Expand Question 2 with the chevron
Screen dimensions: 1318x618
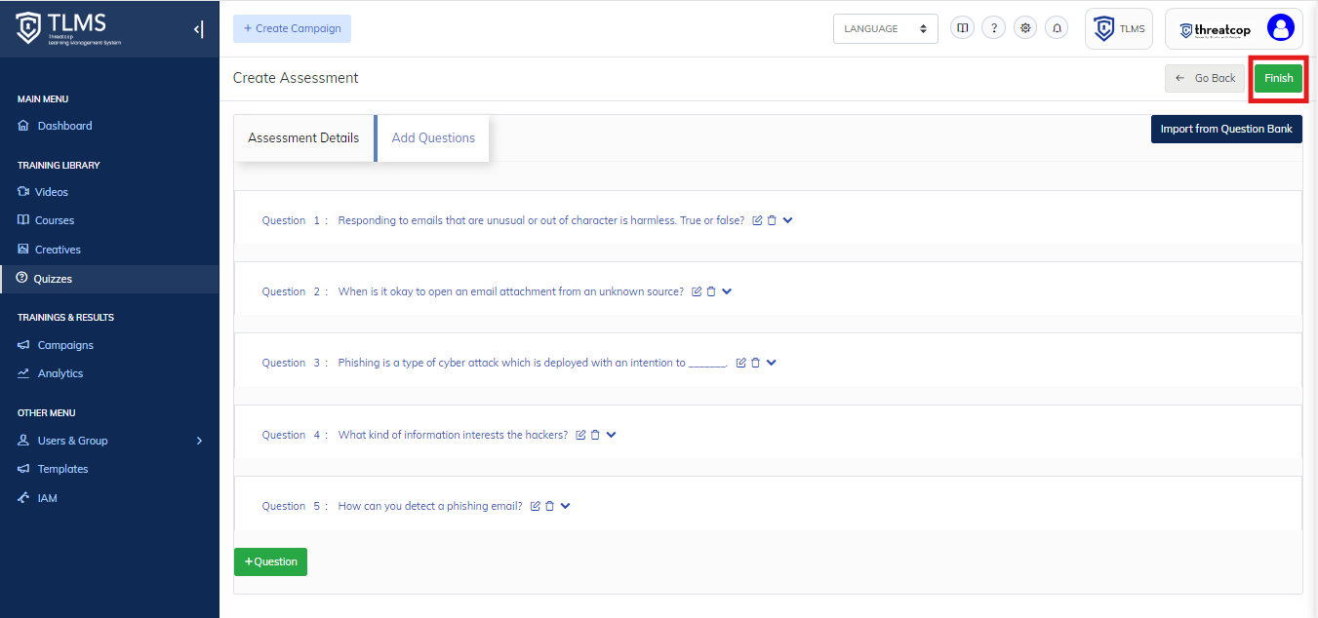coord(727,291)
